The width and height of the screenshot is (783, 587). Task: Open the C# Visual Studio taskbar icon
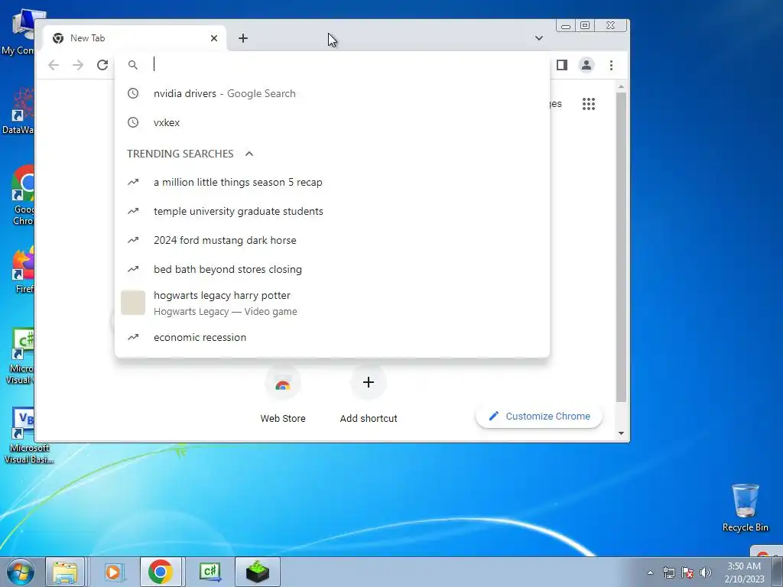[x=210, y=572]
